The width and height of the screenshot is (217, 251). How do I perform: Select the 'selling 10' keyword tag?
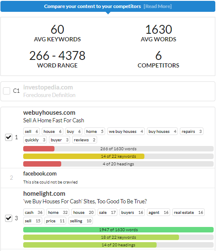click(x=81, y=221)
